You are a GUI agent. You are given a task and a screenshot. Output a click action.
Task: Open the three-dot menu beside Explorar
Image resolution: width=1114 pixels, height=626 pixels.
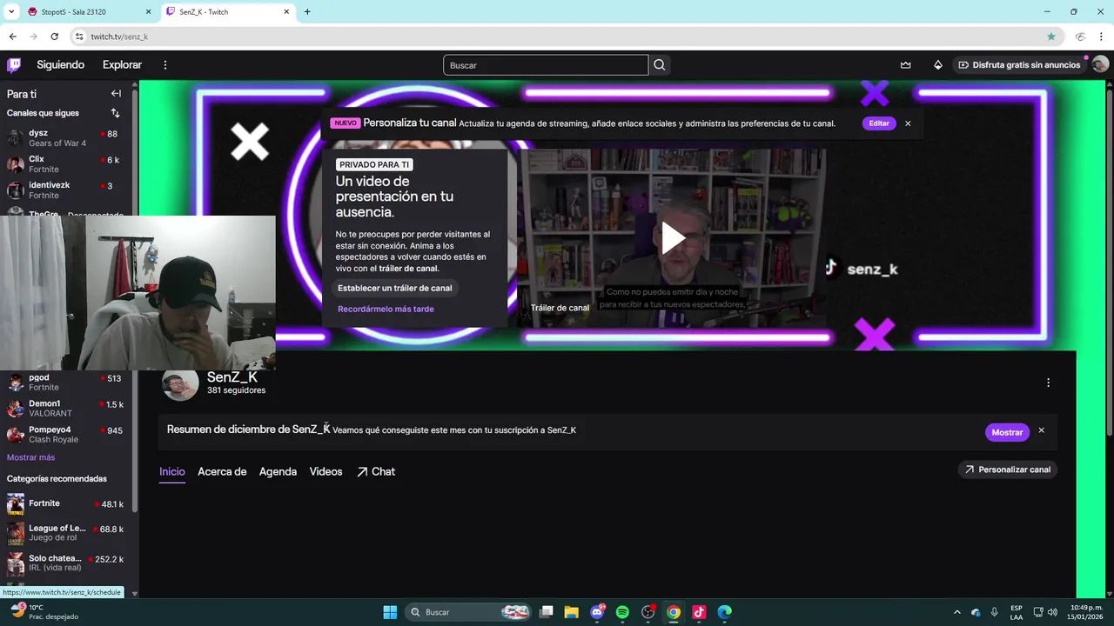coord(165,65)
